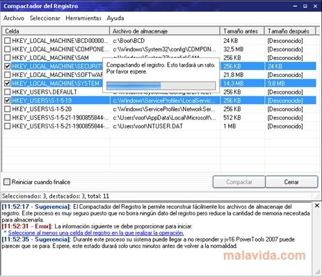Select the c:\Boot\BCD storage file cell
The height and width of the screenshot is (277, 322).
tap(129, 41)
